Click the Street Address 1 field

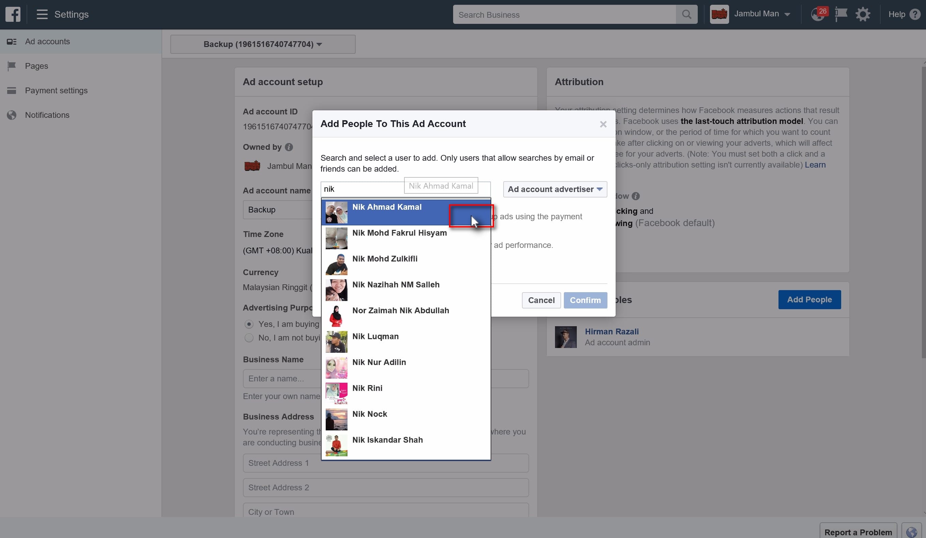385,463
